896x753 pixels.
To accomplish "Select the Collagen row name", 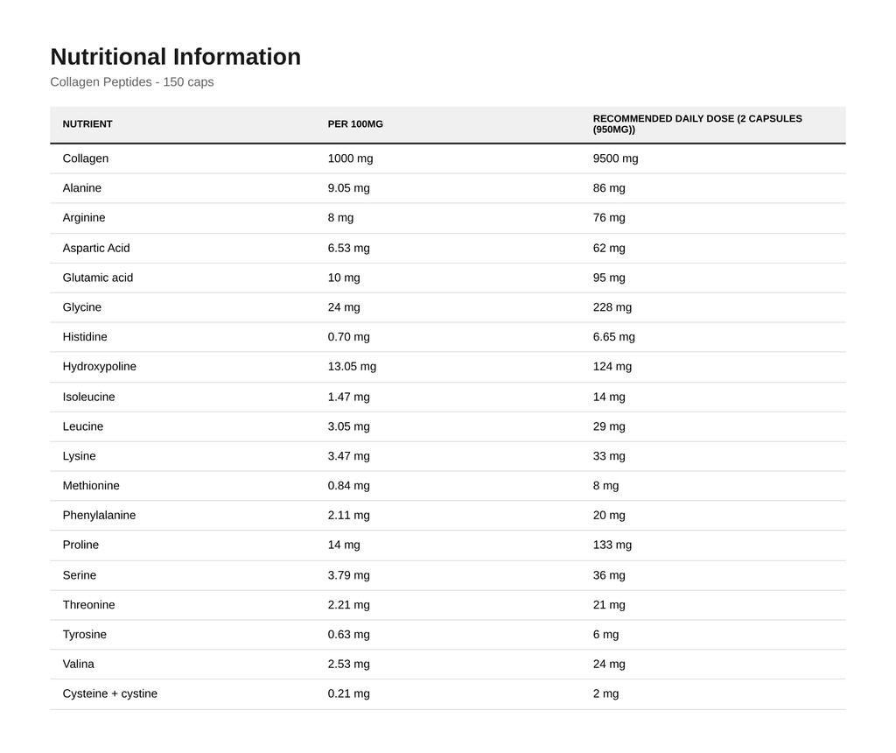I will coord(86,158).
